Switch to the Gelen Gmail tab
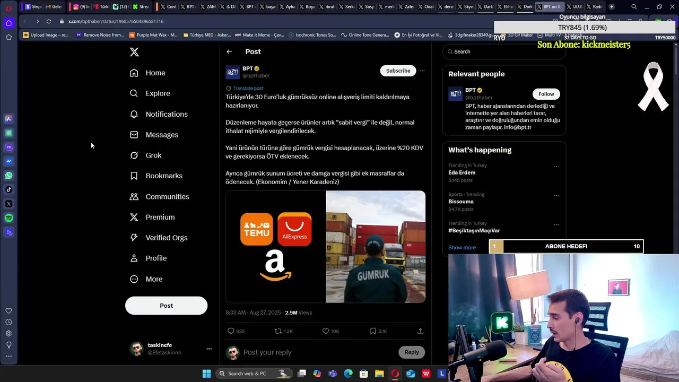This screenshot has height=382, width=679. (x=54, y=6)
